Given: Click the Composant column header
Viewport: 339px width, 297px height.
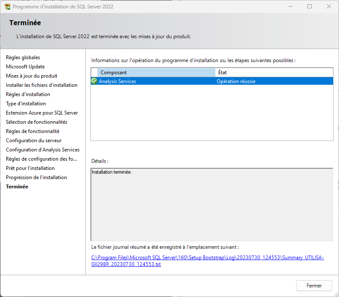Looking at the screenshot, I should pyautogui.click(x=156, y=73).
